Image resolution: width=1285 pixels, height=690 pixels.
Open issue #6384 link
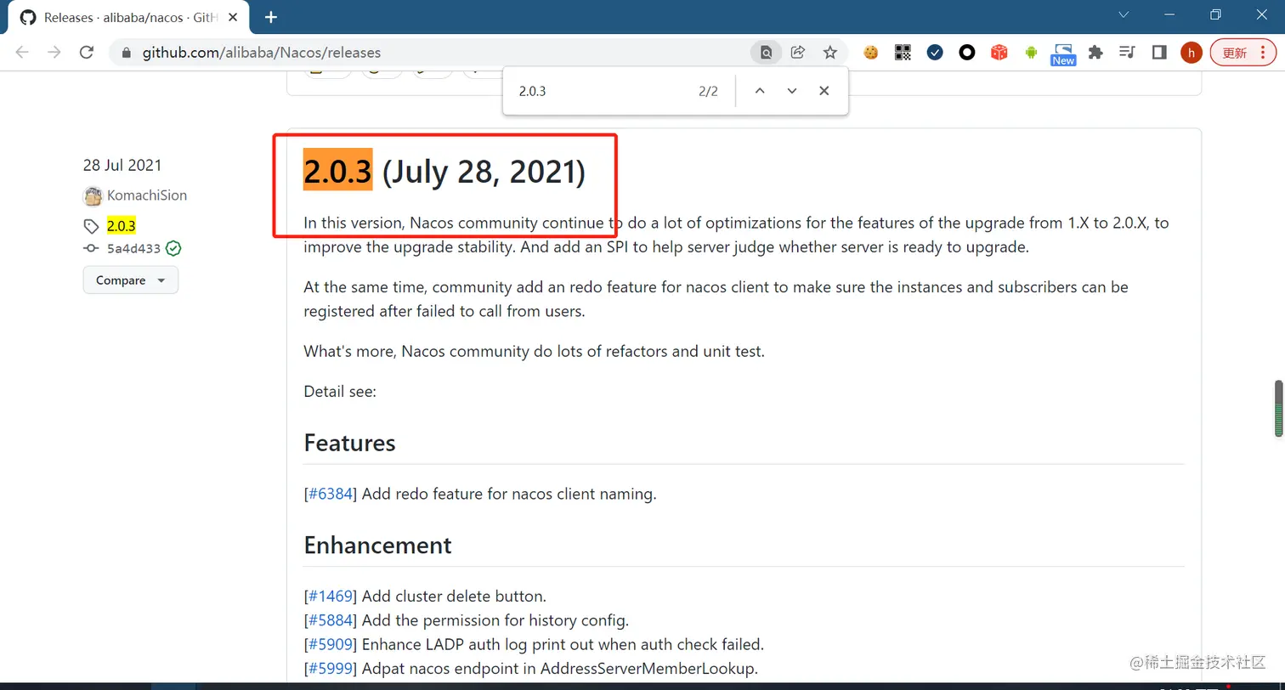click(330, 494)
